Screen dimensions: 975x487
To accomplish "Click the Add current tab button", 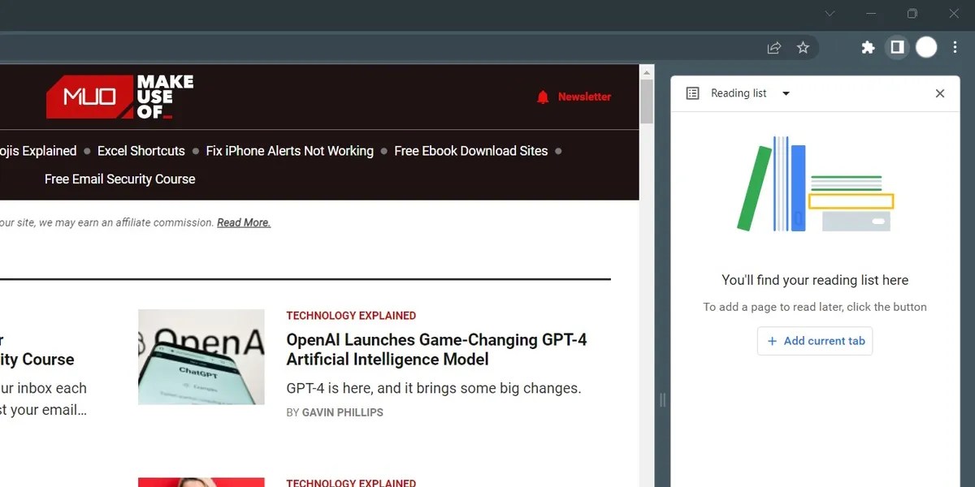I will [814, 341].
